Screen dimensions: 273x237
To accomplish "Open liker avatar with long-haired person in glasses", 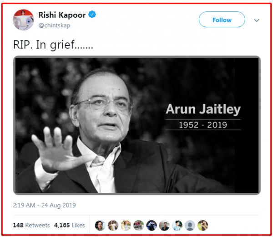I will click(x=100, y=225).
